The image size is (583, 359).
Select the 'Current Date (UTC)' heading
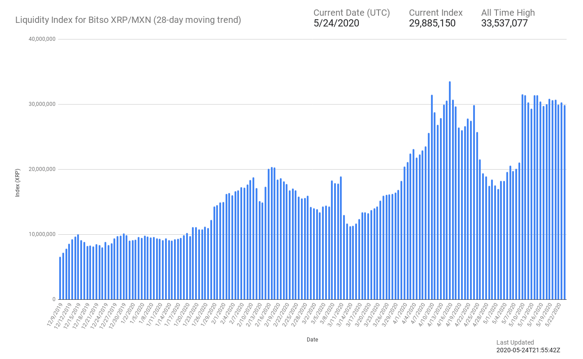click(x=352, y=13)
